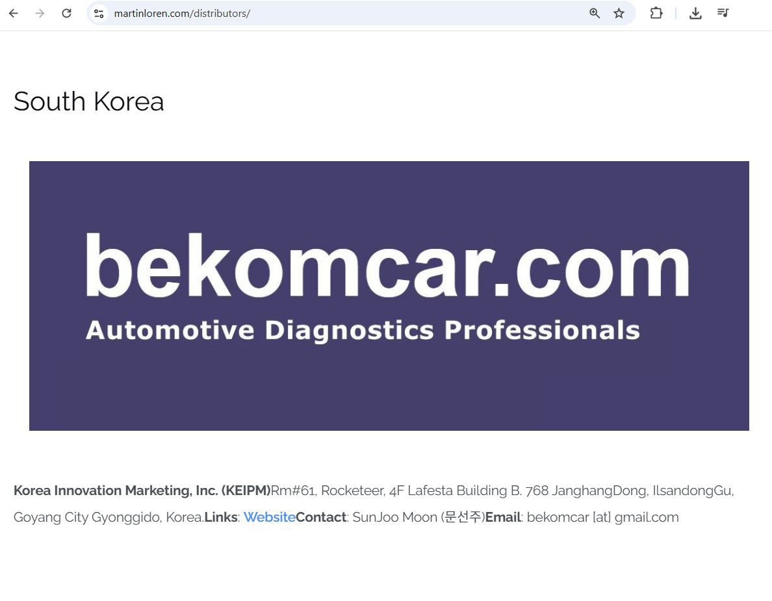Click the bold Links label
The image size is (772, 601).
click(x=220, y=517)
